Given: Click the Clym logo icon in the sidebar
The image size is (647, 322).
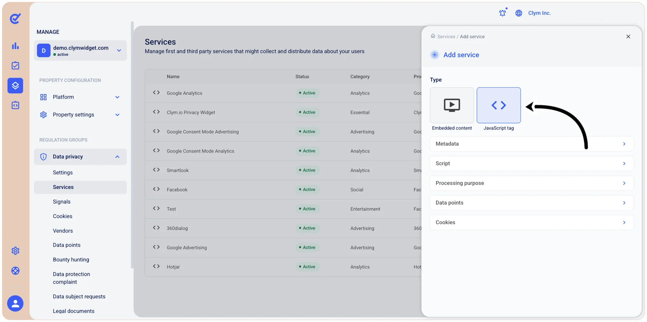Looking at the screenshot, I should click(x=15, y=19).
